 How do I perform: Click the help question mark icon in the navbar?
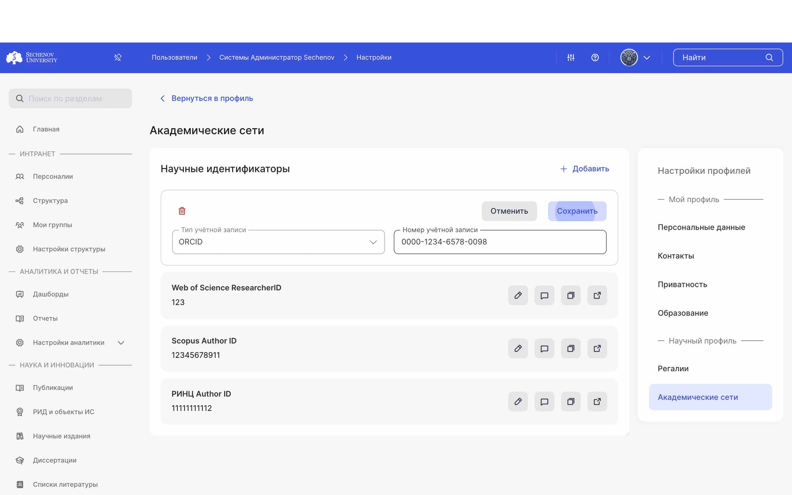(595, 57)
